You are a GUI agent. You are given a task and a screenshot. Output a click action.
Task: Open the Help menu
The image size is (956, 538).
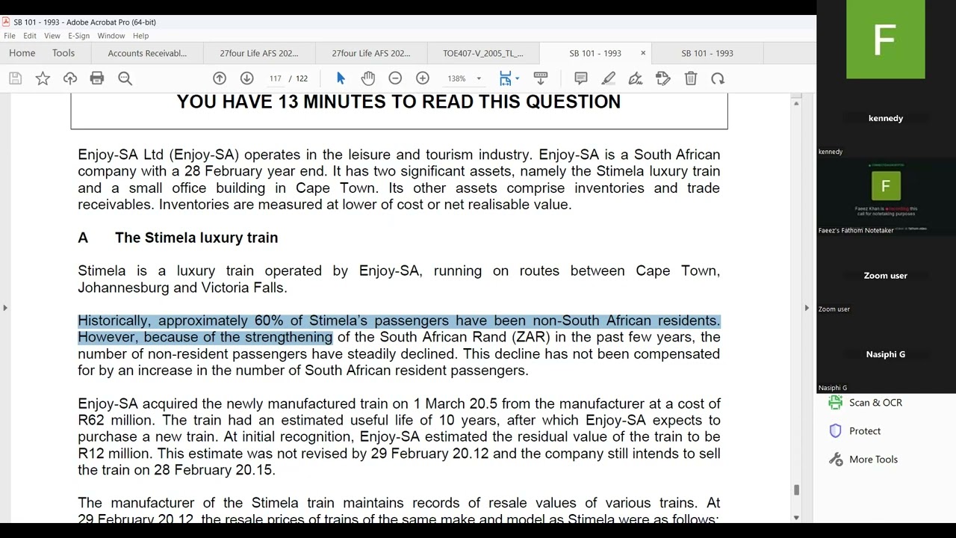141,36
